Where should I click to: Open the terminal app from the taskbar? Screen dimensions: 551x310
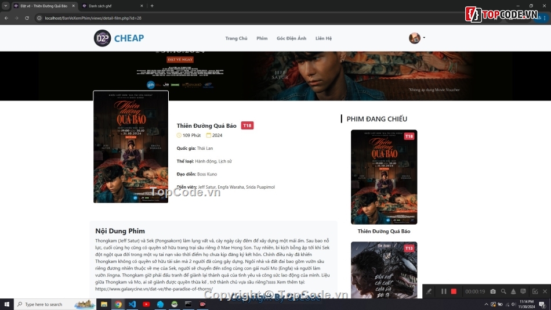coord(188,304)
